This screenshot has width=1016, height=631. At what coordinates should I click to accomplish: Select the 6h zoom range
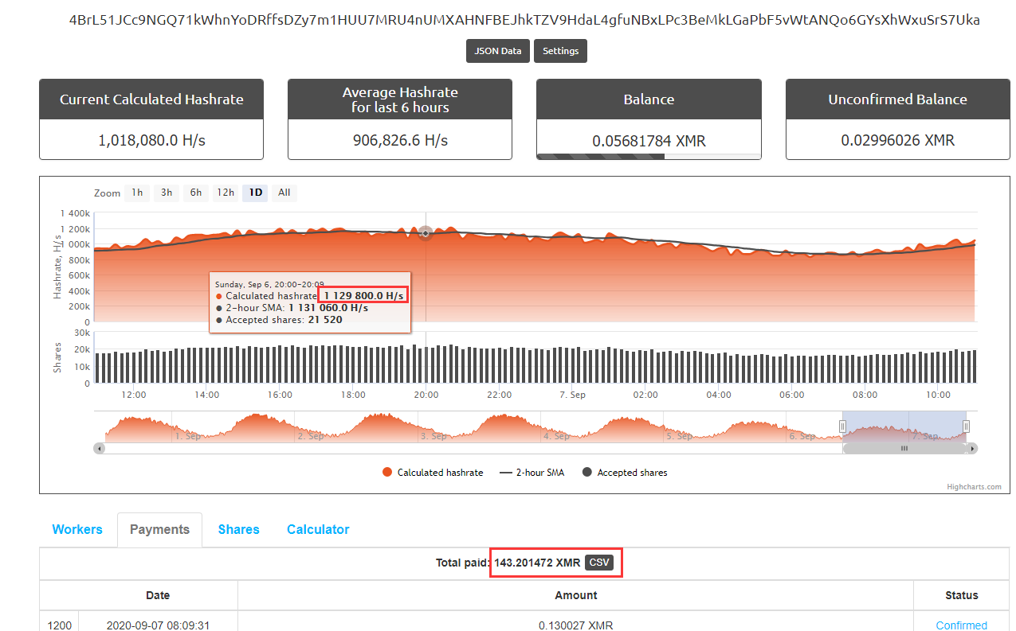coord(196,193)
